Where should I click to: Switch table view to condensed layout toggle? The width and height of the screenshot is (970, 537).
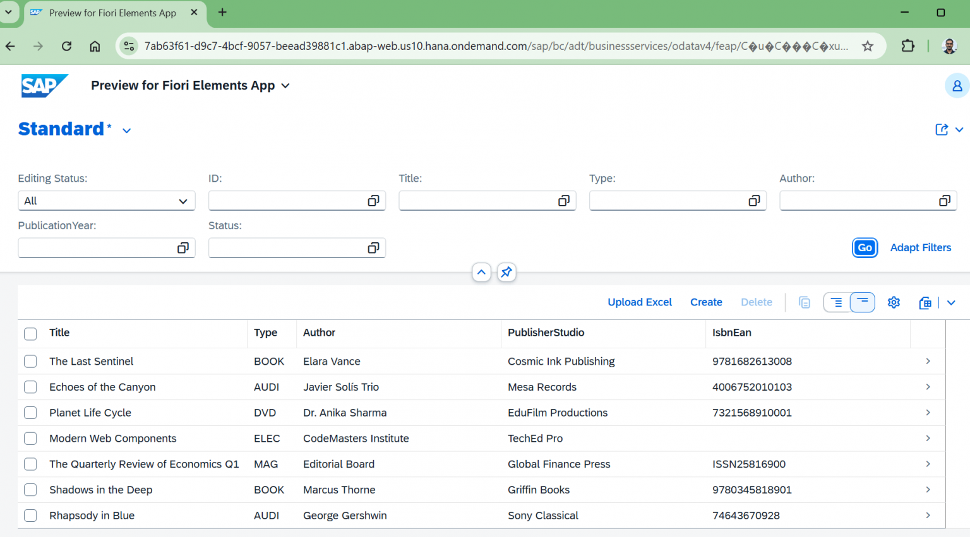(862, 302)
